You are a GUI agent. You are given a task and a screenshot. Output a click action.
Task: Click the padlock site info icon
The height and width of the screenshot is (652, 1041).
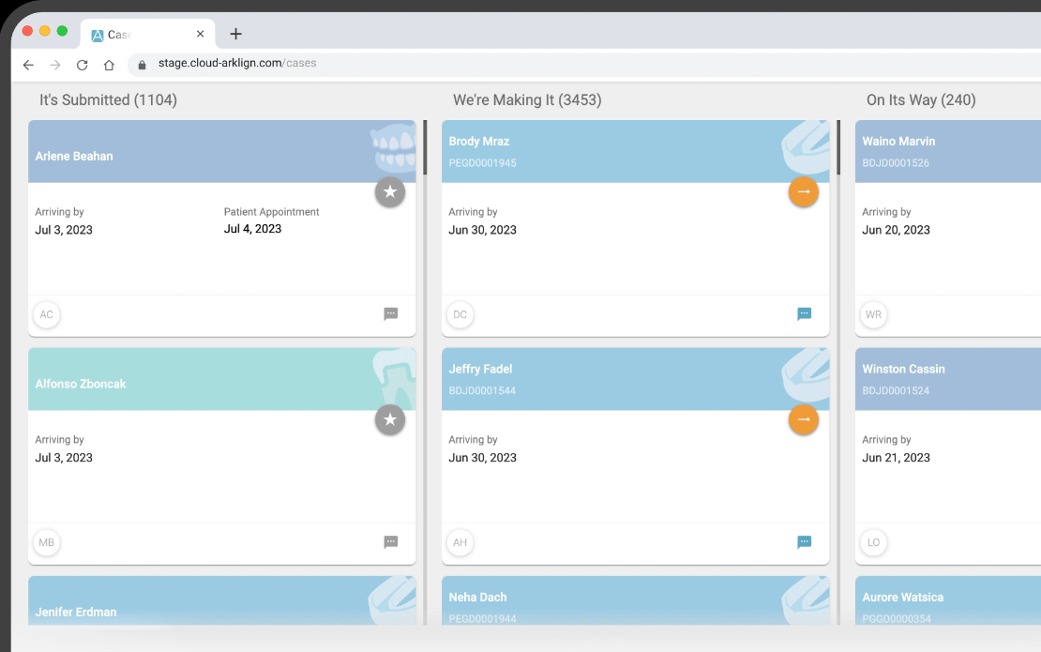coord(142,65)
